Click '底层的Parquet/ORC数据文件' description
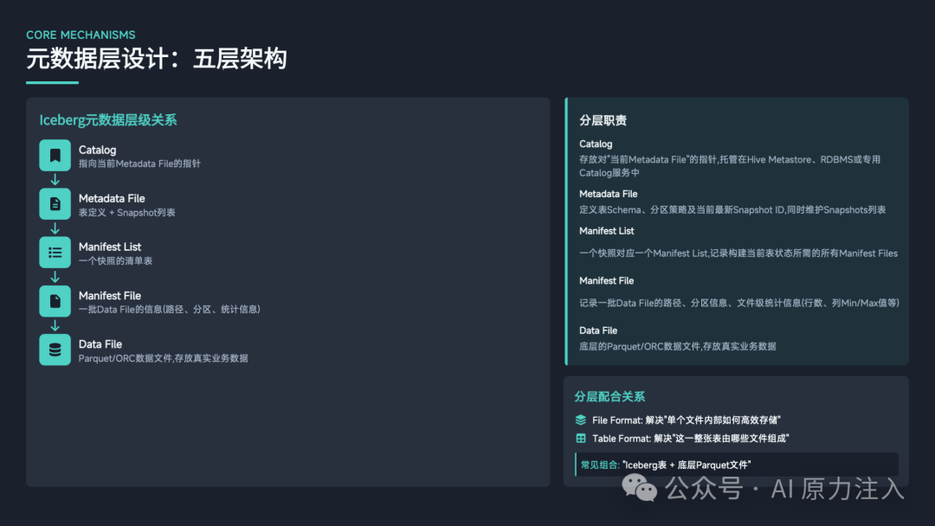This screenshot has height=526, width=935. pyautogui.click(x=677, y=346)
